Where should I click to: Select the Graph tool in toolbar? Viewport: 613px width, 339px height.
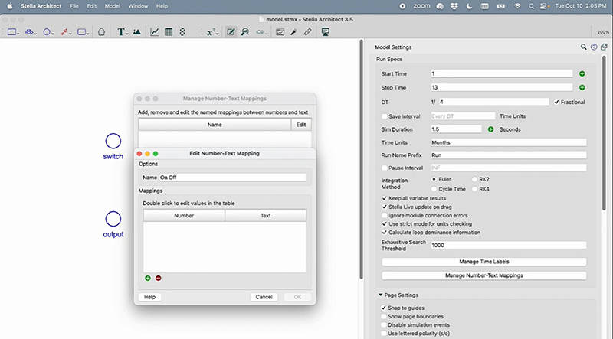click(x=155, y=32)
